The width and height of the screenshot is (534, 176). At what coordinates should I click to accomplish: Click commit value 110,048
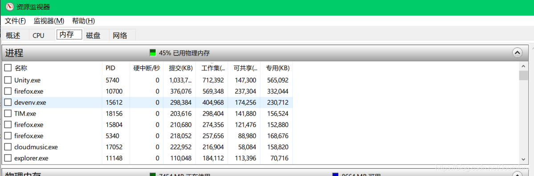180,158
